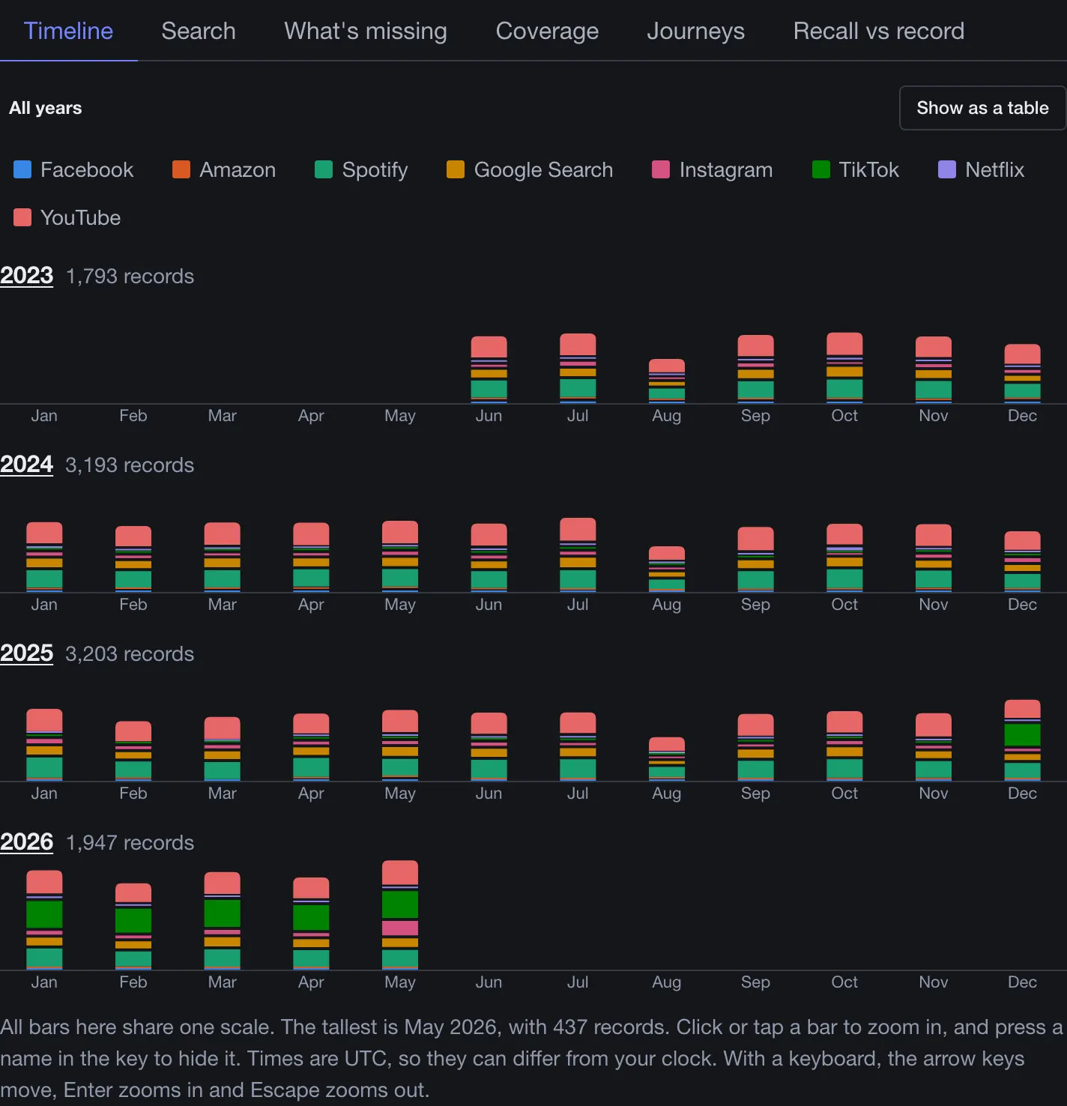Switch to Recall vs record tab

click(x=878, y=31)
